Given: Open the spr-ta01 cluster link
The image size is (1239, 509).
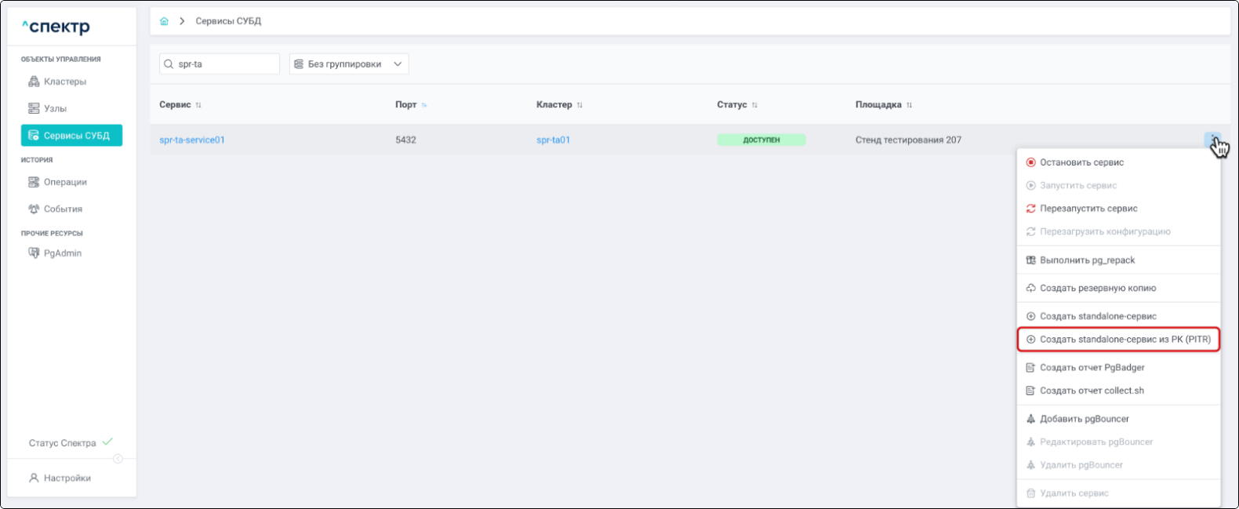Looking at the screenshot, I should [x=553, y=140].
